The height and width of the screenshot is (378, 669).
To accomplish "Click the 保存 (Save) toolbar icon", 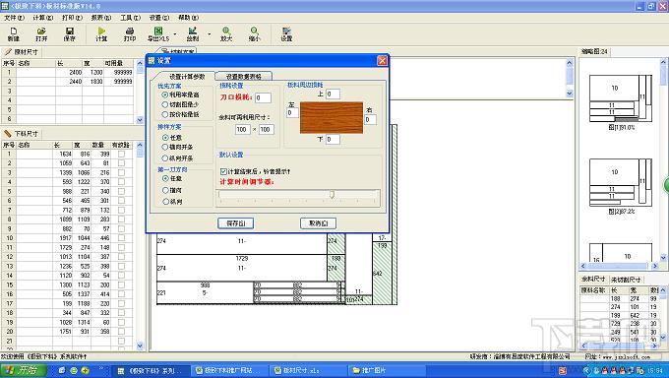I will (69, 33).
